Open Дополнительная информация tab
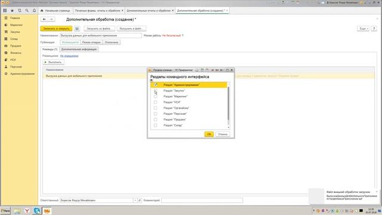382x215 pixels. (x=79, y=49)
